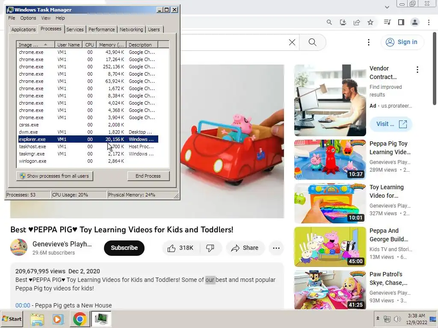Like the video with thumbs up 318K
Viewport: 438px width, 328px height.
[x=181, y=248]
